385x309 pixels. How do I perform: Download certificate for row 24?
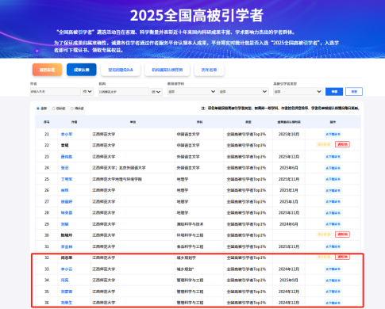click(333, 168)
